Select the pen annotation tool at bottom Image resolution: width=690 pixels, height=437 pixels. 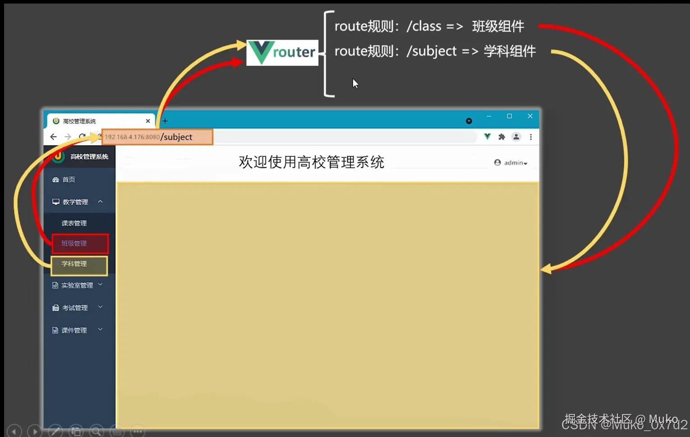[x=55, y=432]
